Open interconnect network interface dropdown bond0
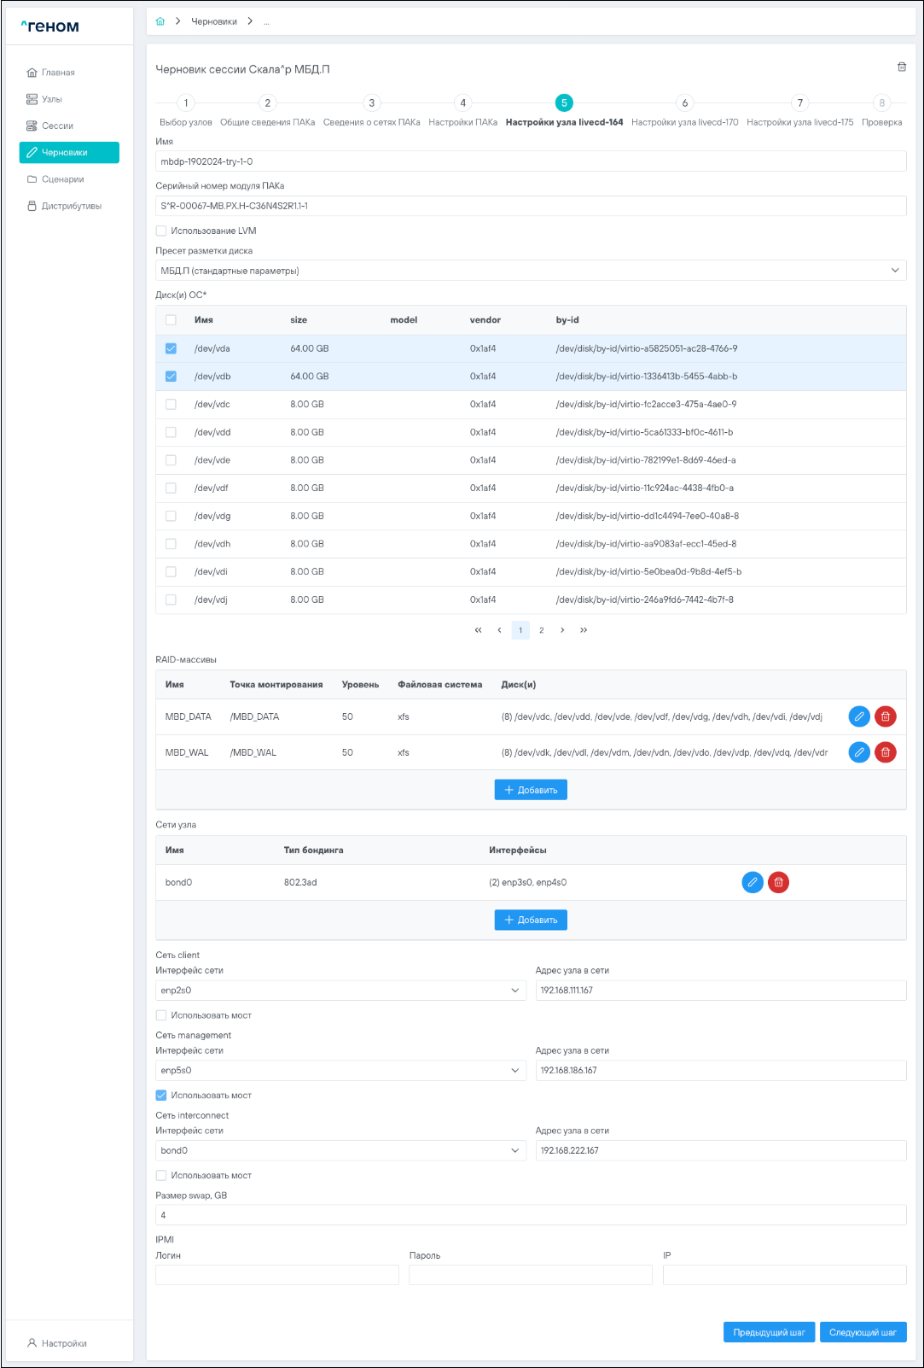Image resolution: width=924 pixels, height=1368 pixels. tap(340, 1150)
